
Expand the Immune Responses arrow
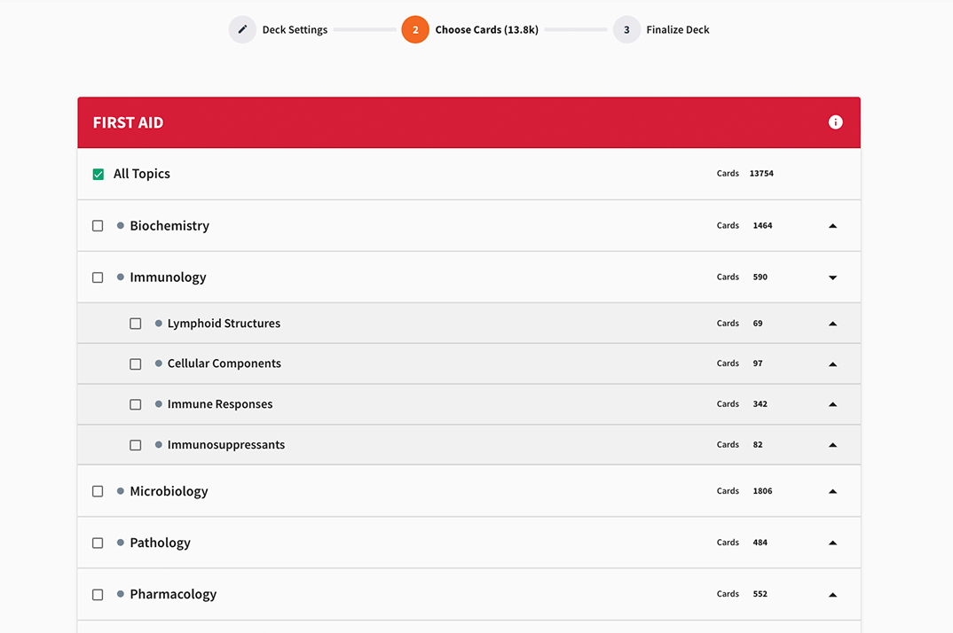[x=832, y=404]
